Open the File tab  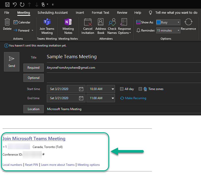pyautogui.click(x=7, y=12)
